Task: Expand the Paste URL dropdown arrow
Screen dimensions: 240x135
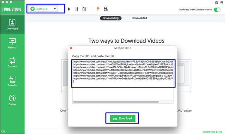Action: point(55,9)
